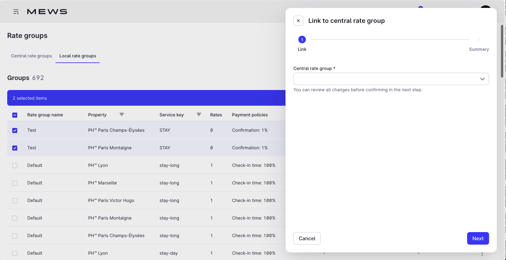This screenshot has width=506, height=260.
Task: Uncheck the Test row for Paris Montaigne
Action: 15,148
